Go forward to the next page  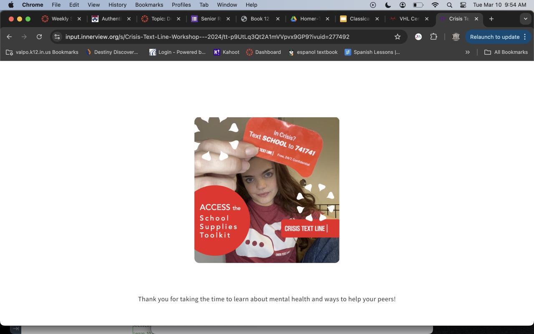[x=24, y=37]
